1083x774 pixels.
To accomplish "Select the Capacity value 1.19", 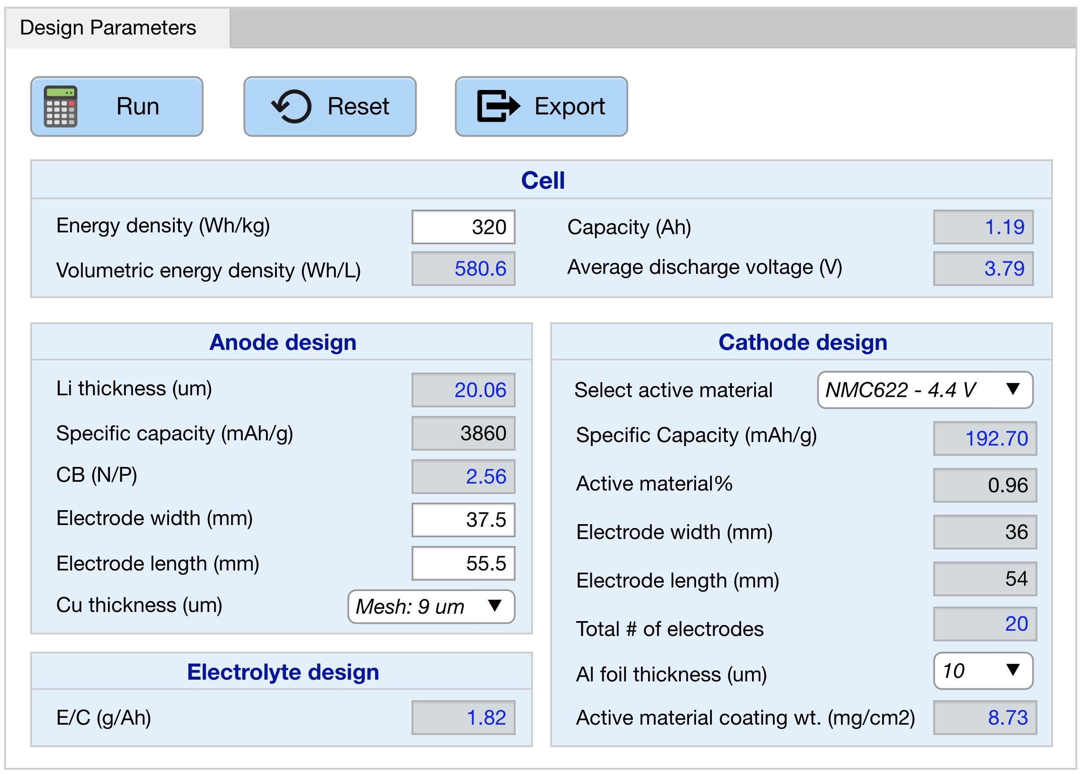I will [983, 227].
